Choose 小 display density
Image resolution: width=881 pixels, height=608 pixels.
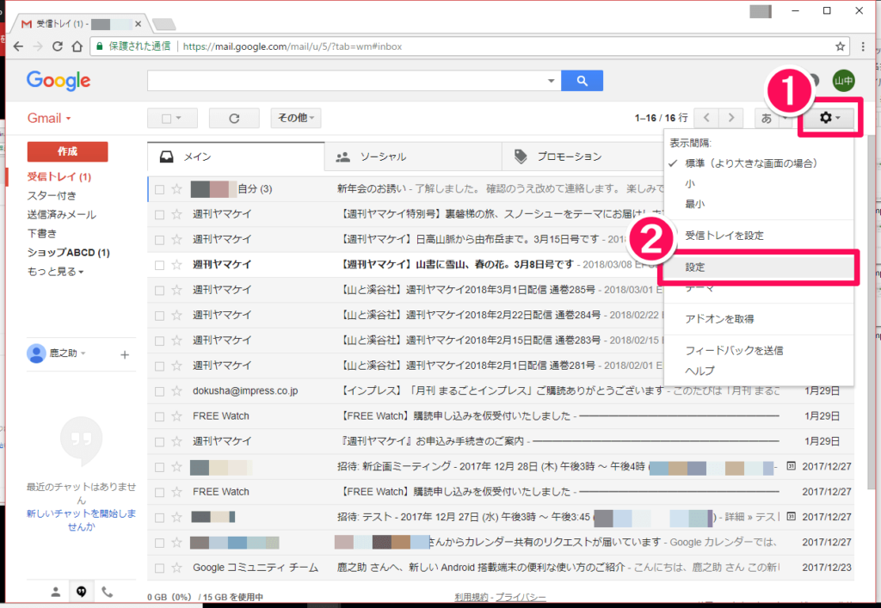759,184
